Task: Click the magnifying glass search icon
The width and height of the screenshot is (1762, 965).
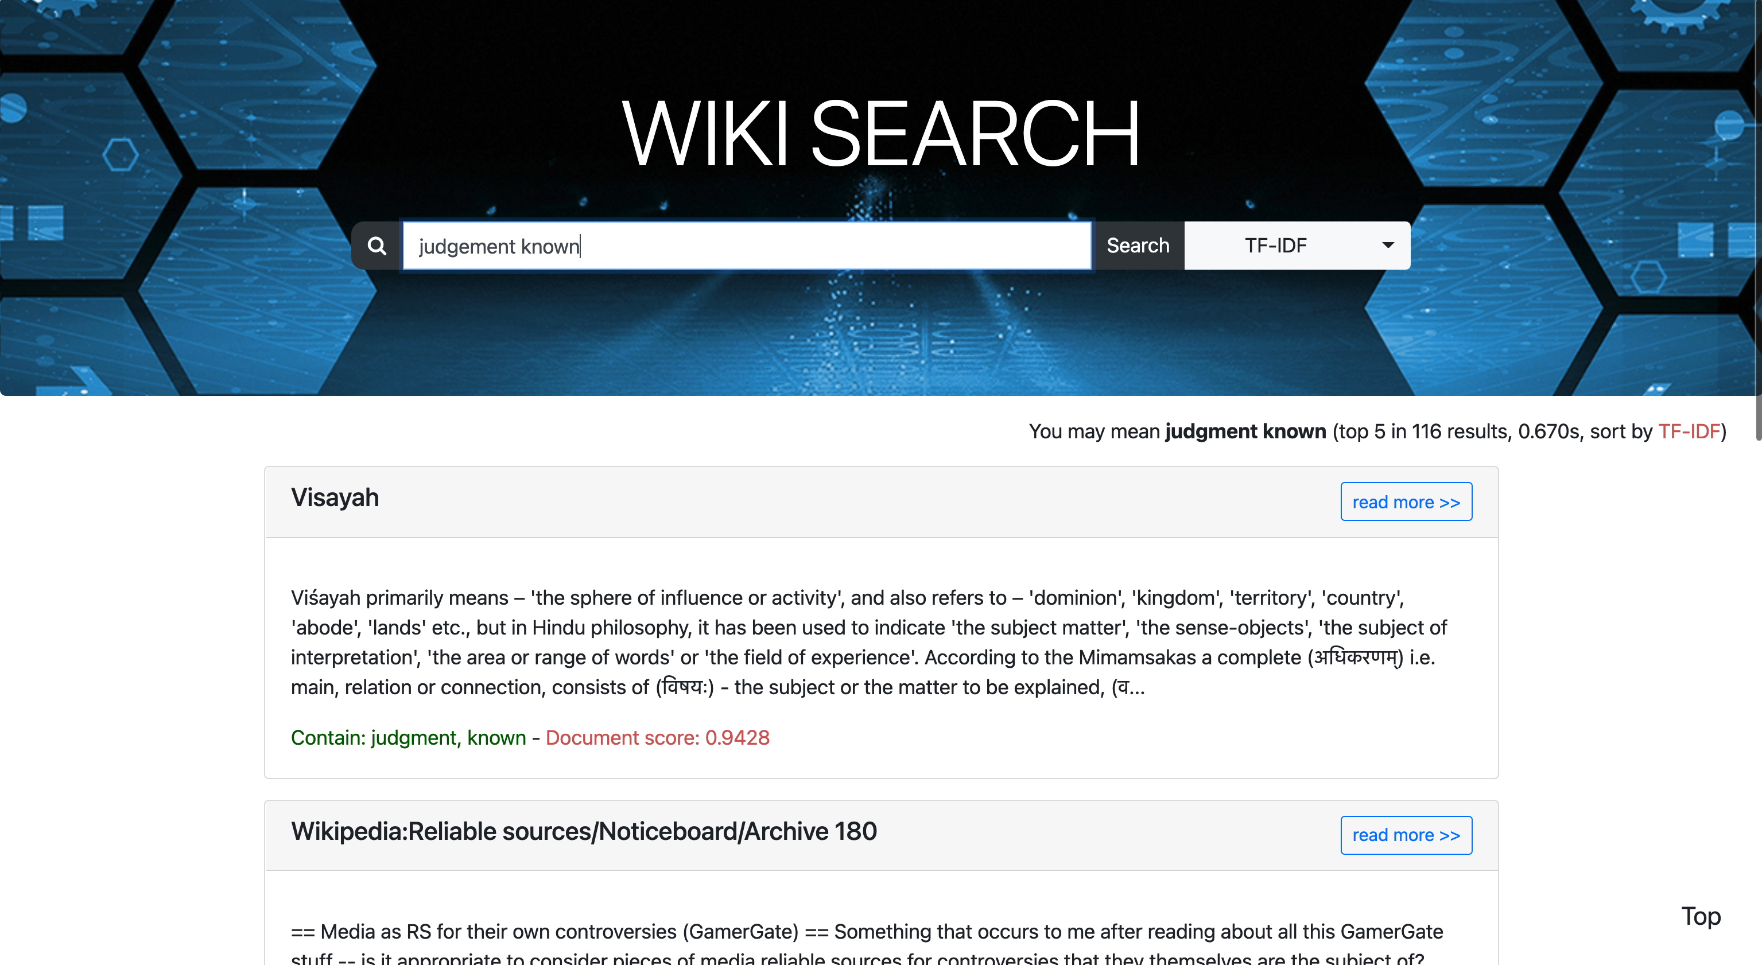Action: [x=377, y=246]
